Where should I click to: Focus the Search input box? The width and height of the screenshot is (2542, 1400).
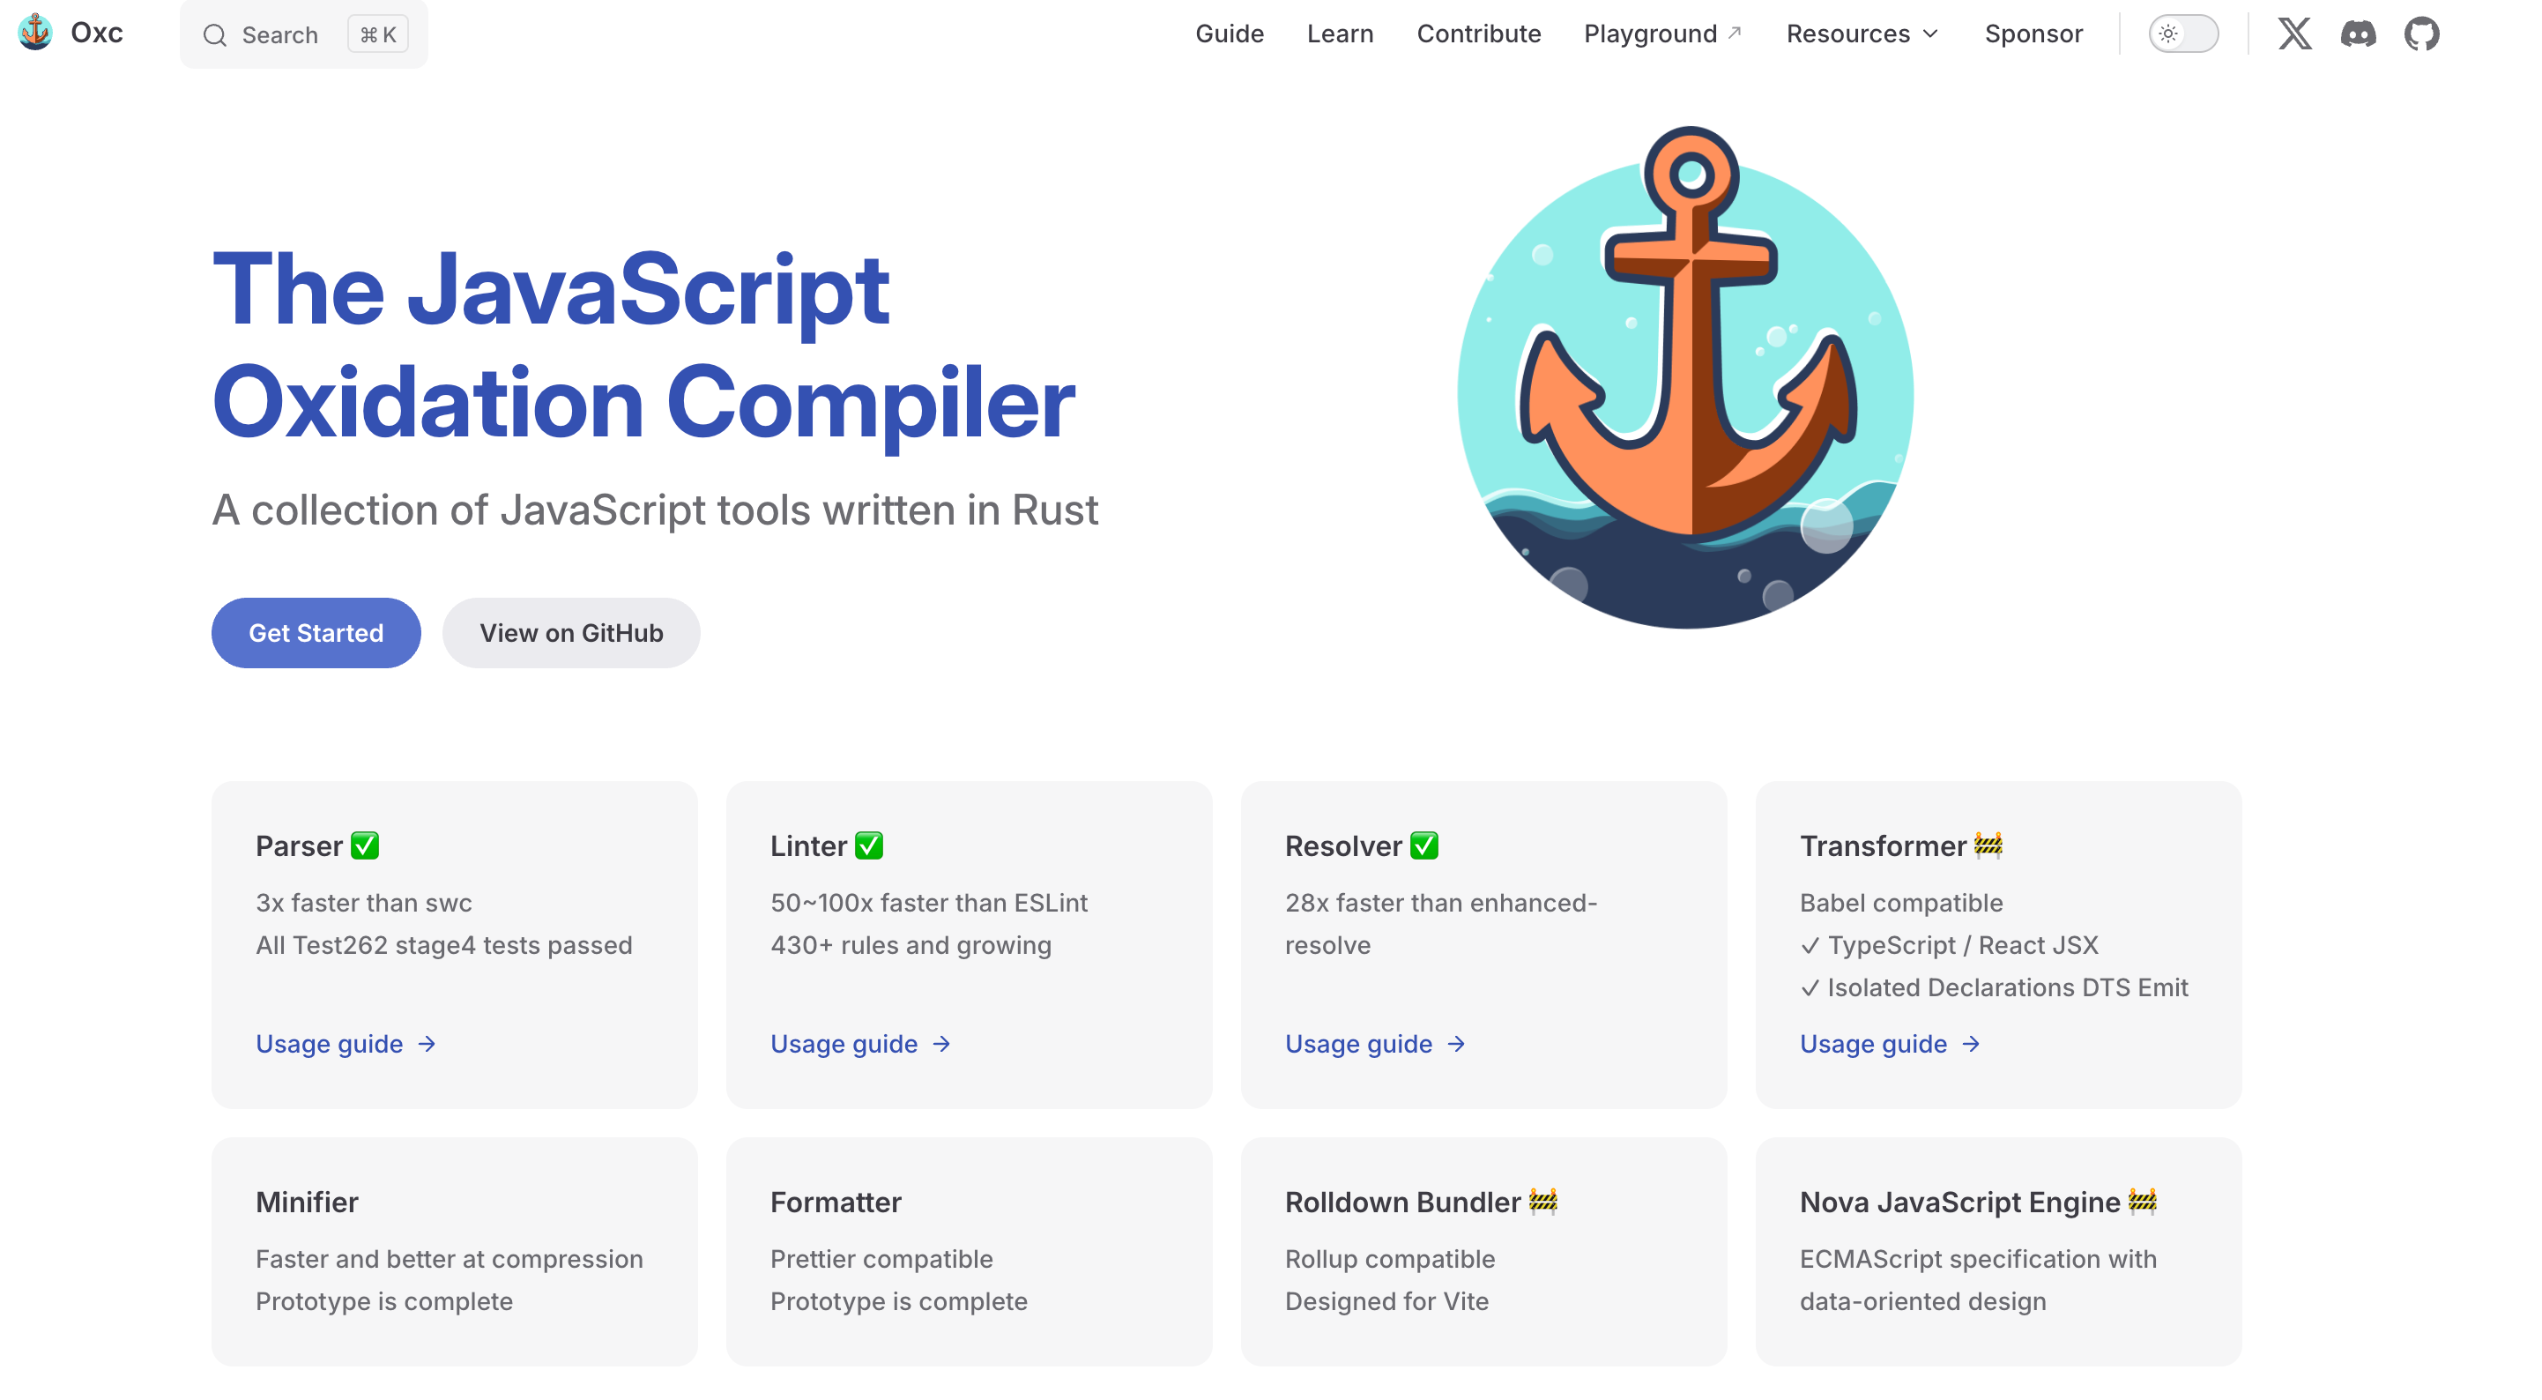pos(279,35)
